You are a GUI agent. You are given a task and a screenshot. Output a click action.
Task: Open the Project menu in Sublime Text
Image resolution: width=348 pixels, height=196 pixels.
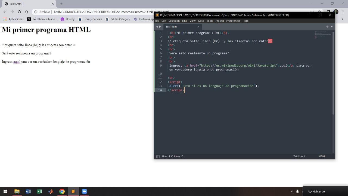tap(219, 21)
